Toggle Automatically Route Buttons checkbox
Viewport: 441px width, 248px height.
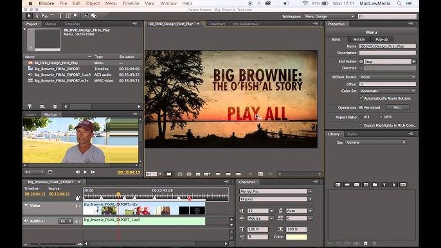361,98
